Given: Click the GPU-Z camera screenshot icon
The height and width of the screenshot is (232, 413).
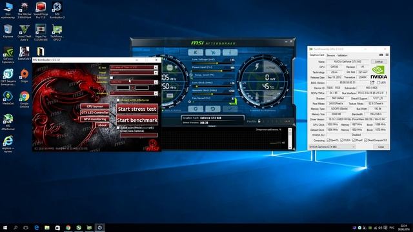Looking at the screenshot, I should coord(381,55).
